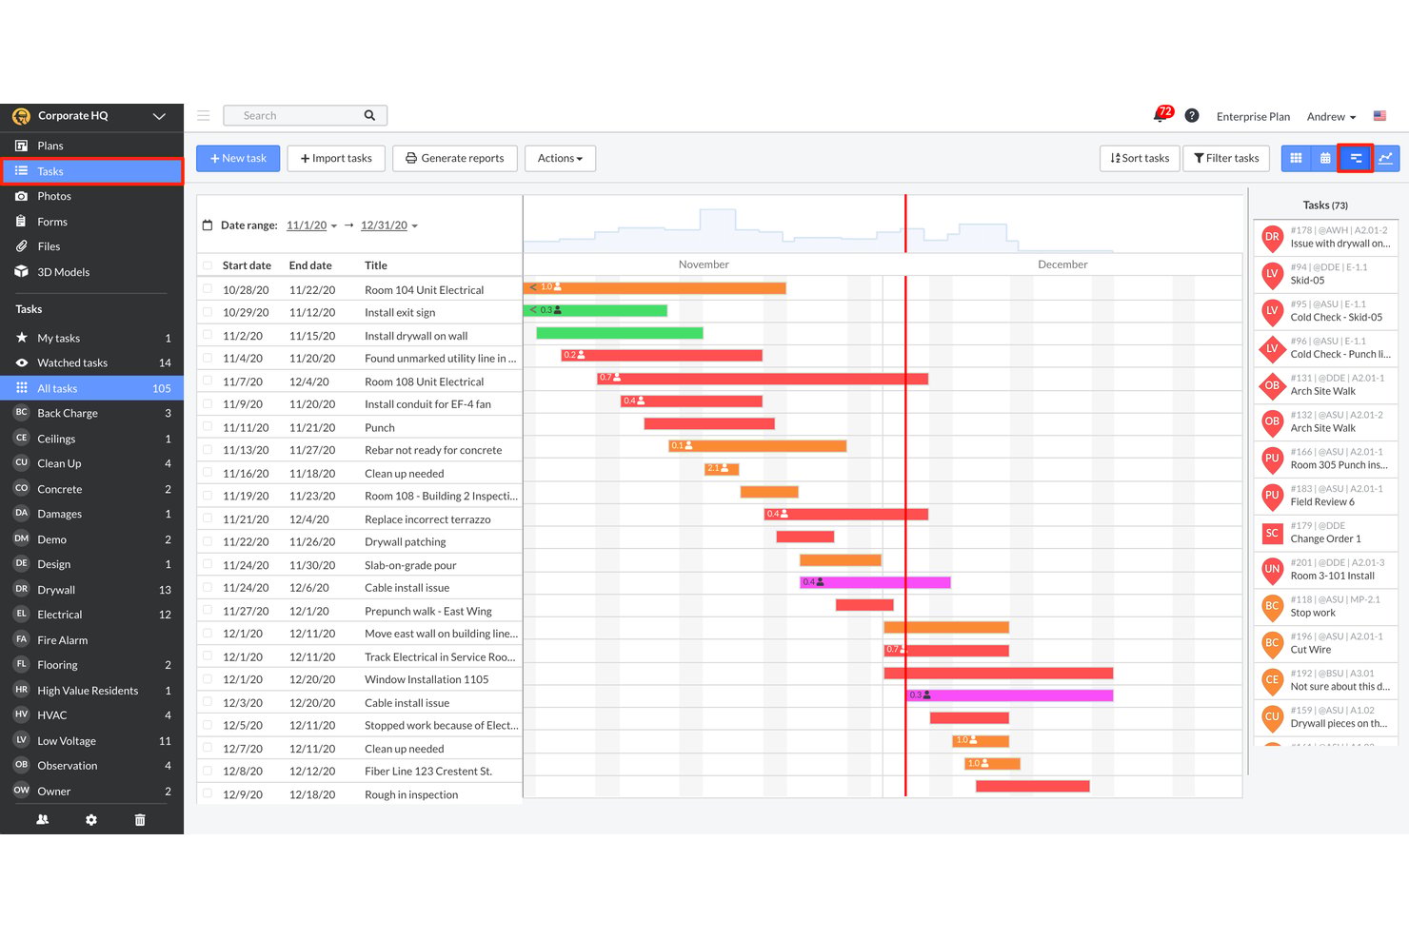Switch to chart analytics view icon
1409x939 pixels.
click(1386, 158)
